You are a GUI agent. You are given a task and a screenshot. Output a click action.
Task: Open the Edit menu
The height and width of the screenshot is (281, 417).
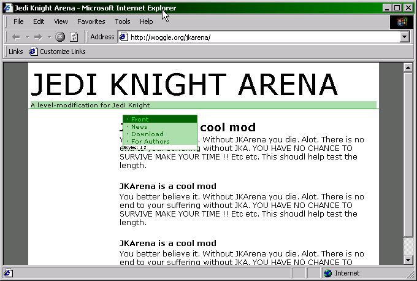[39, 21]
